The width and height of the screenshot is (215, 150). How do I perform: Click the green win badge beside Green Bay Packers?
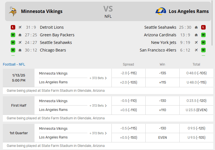pos(13,35)
